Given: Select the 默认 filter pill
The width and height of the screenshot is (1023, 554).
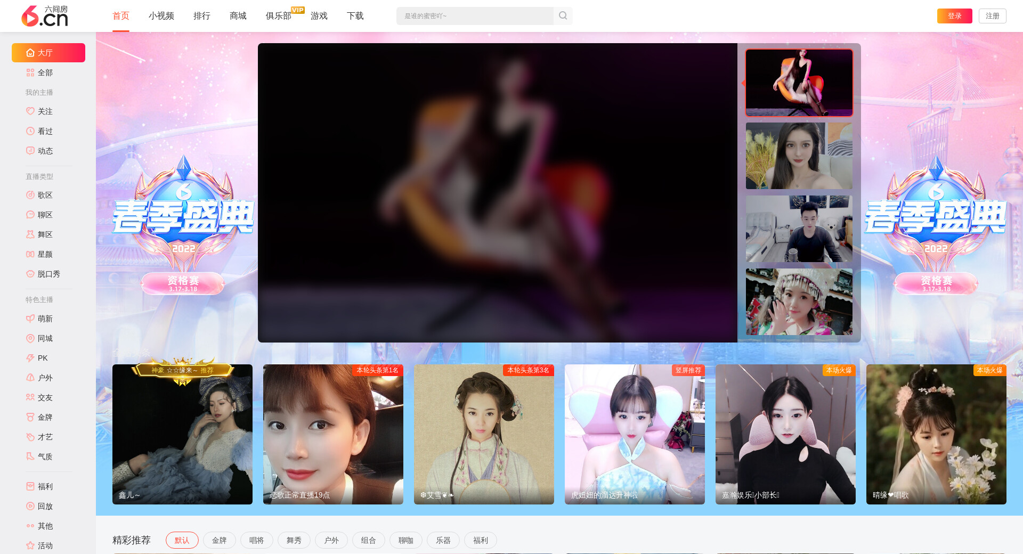Looking at the screenshot, I should pos(182,540).
